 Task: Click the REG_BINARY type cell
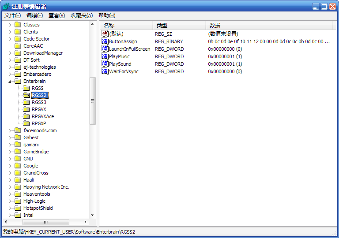(x=169, y=41)
